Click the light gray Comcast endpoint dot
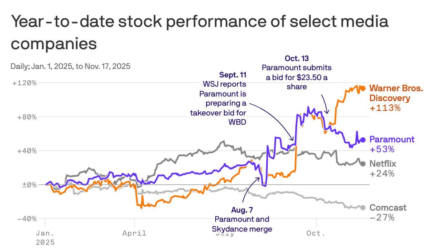The width and height of the screenshot is (441, 248). point(363,208)
